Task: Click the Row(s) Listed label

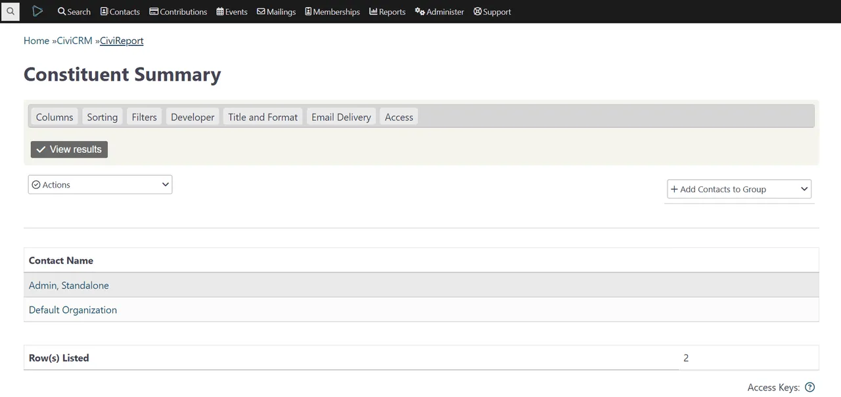Action: (58, 358)
